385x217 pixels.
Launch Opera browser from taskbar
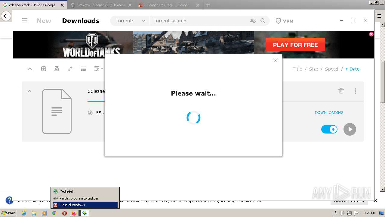pyautogui.click(x=64, y=213)
